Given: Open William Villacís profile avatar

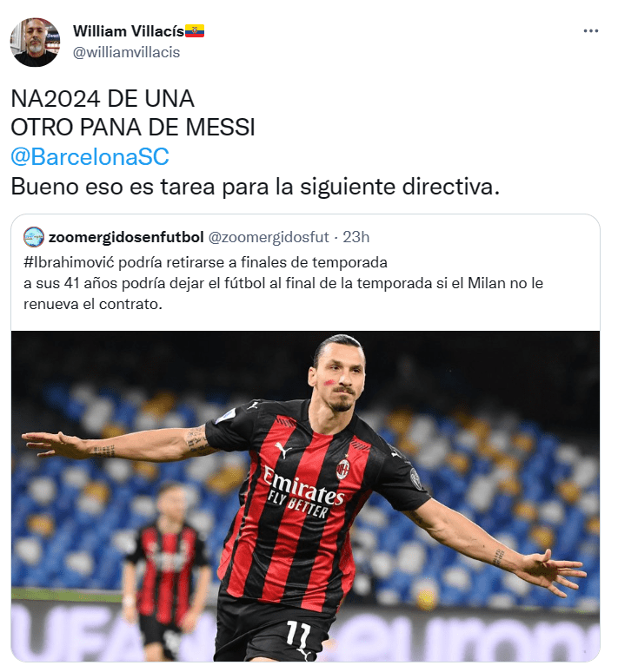Looking at the screenshot, I should pyautogui.click(x=35, y=42).
